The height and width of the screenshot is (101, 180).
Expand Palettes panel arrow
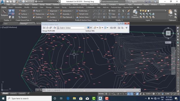click(11, 20)
